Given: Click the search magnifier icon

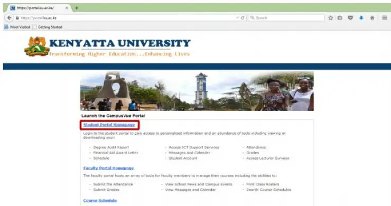Looking at the screenshot, I should [x=252, y=18].
